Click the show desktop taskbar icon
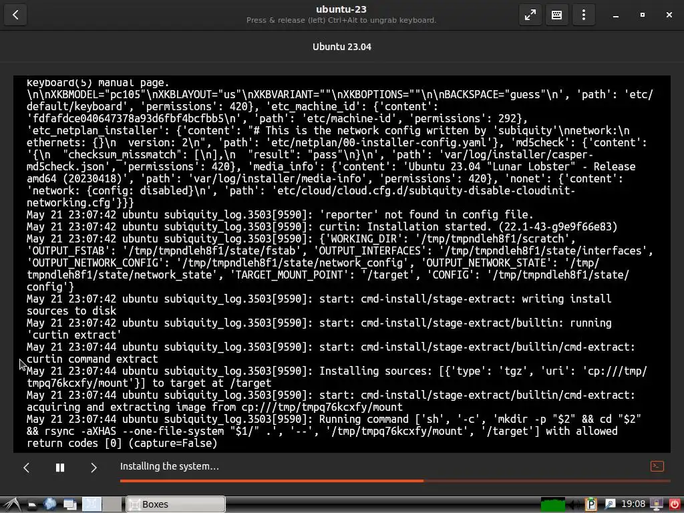 (x=69, y=505)
